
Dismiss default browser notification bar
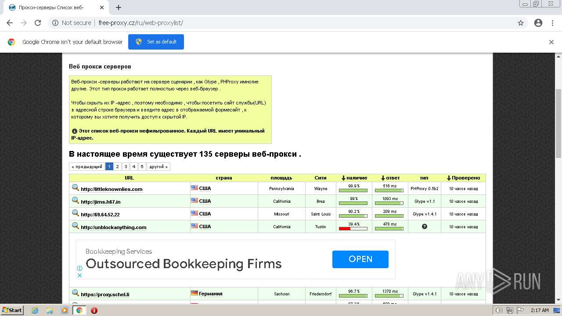coord(551,42)
